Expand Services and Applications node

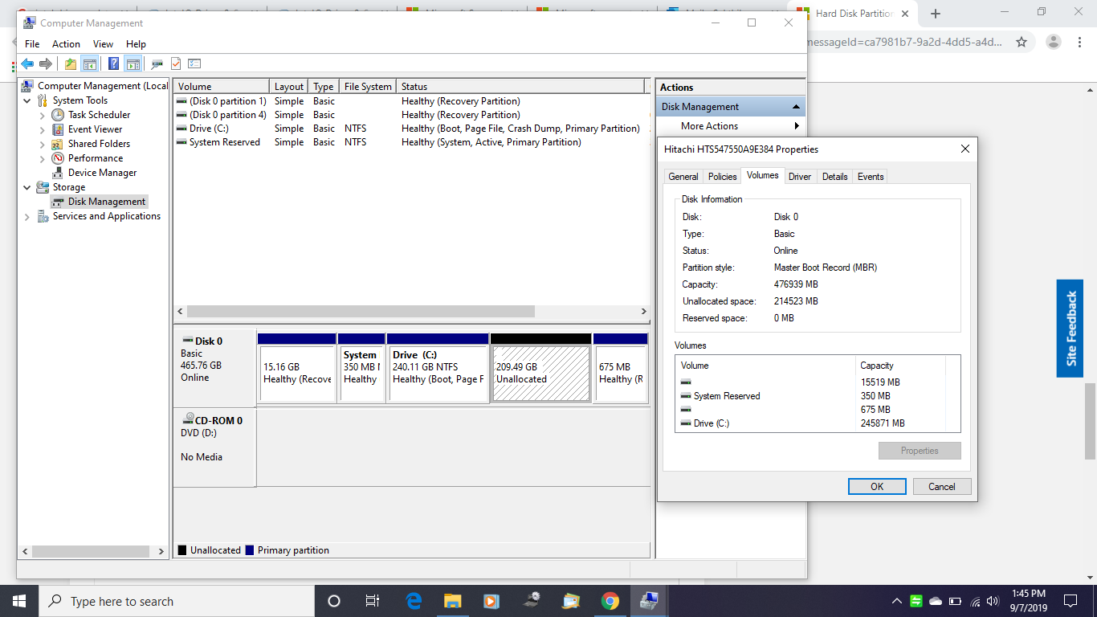point(27,216)
